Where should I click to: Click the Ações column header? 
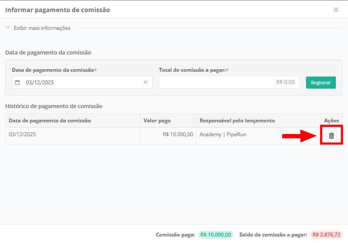coord(331,121)
